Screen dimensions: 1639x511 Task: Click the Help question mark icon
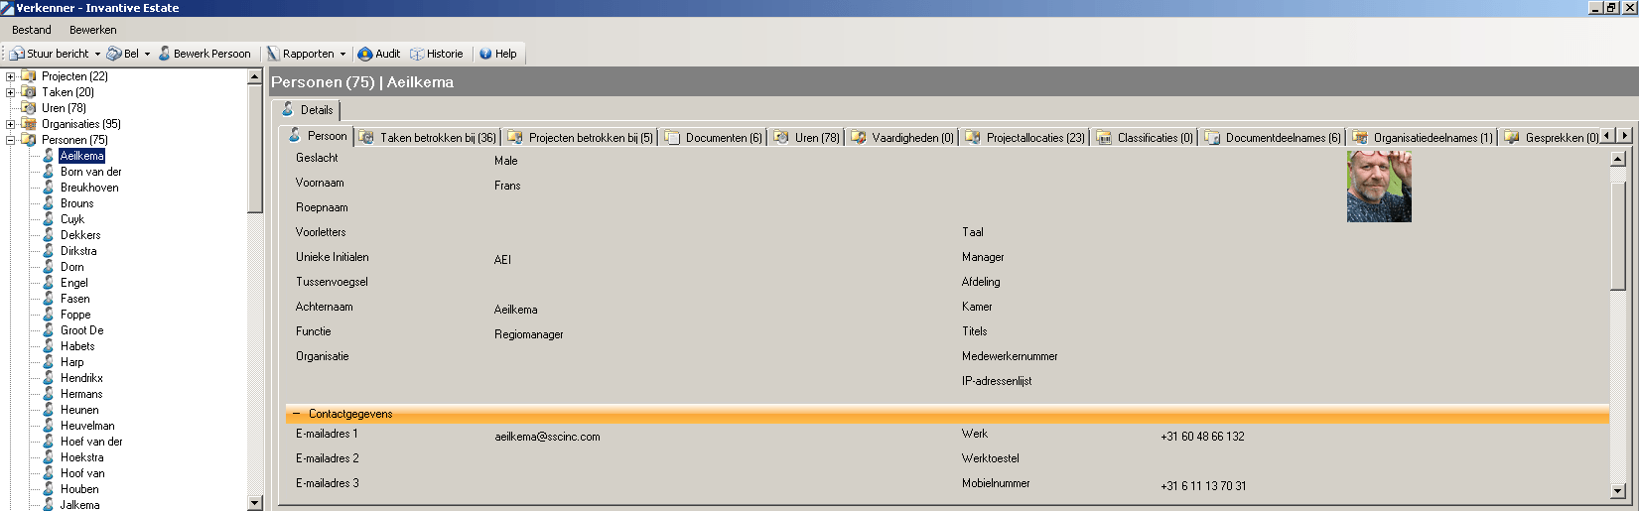tap(485, 54)
